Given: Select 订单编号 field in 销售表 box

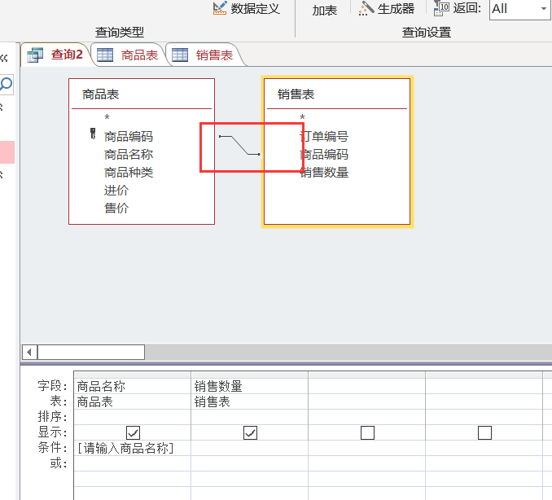Looking at the screenshot, I should [x=324, y=136].
